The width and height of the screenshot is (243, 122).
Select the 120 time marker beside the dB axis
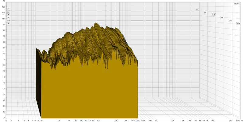pos(8,15)
